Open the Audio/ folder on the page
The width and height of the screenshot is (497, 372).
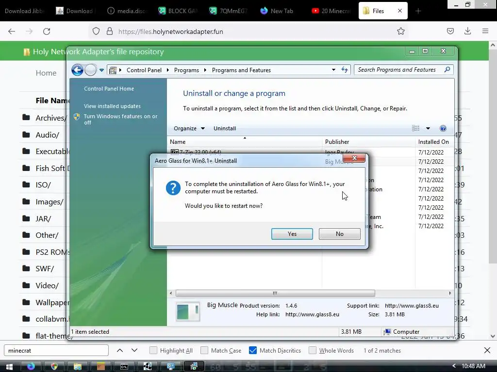47,135
